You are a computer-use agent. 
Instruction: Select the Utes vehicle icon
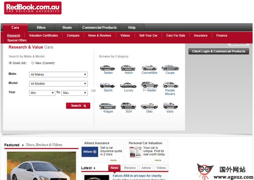click(x=149, y=106)
